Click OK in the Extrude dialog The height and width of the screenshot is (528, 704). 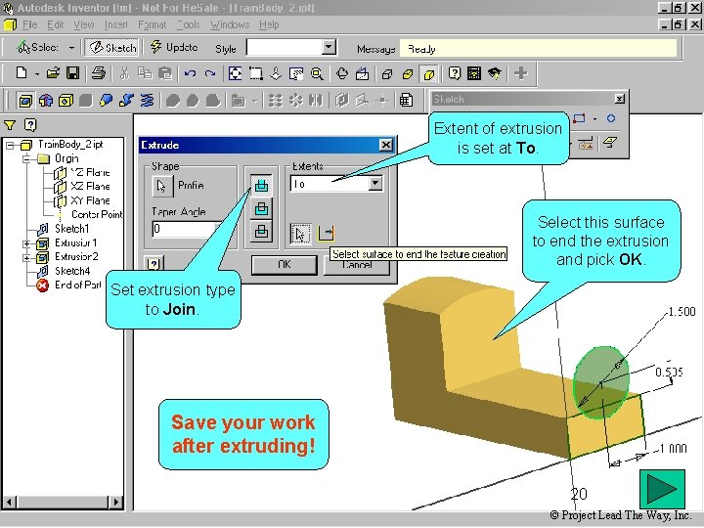coord(285,265)
